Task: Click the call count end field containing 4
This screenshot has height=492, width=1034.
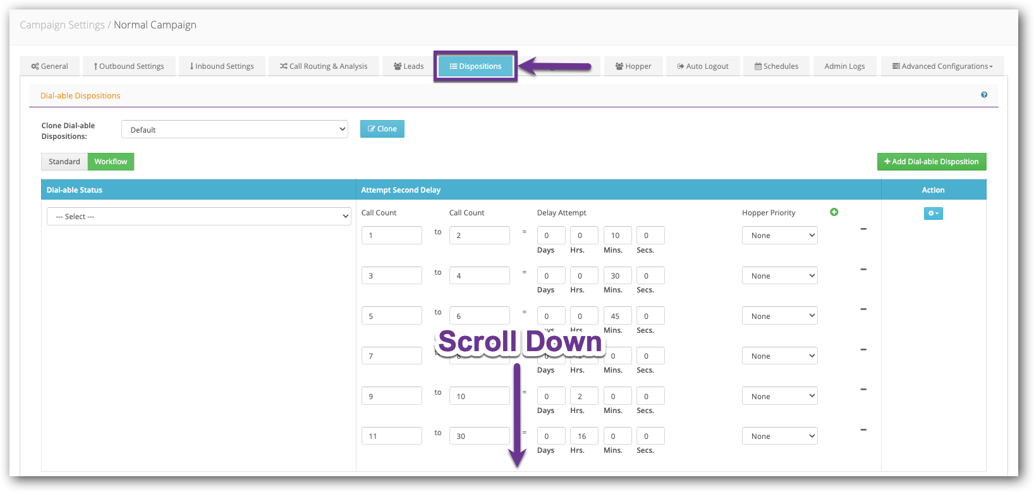Action: (480, 276)
